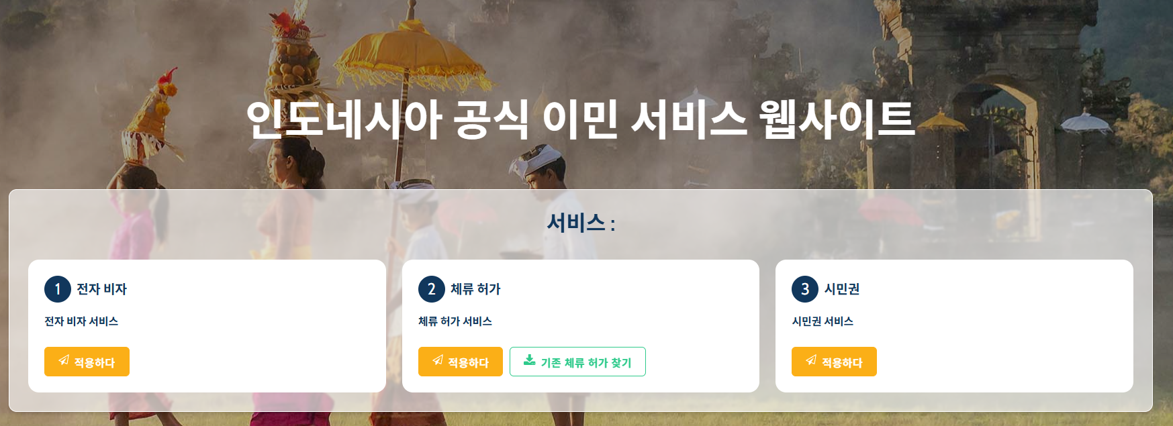Click the green download icon
Screen dimensions: 1173x426
pyautogui.click(x=529, y=360)
